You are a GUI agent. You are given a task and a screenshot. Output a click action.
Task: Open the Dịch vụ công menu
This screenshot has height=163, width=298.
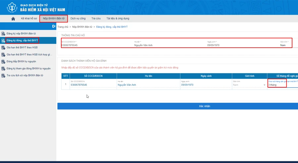coord(78,19)
